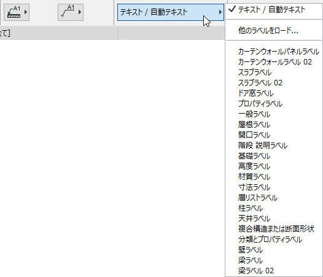Choose スラブラベル 02
The width and height of the screenshot is (323, 277).
[x=273, y=83]
